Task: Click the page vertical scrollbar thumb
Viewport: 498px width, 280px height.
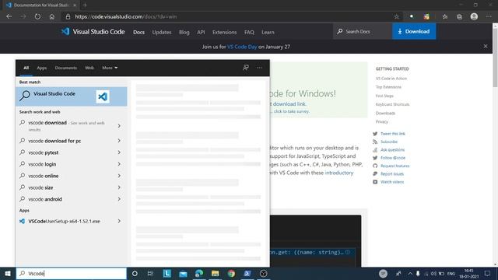Action: 495,58
